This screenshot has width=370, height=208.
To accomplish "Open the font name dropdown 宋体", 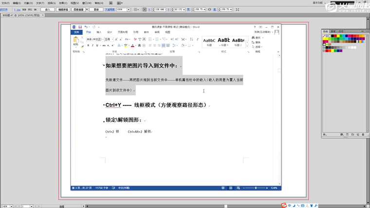I will pos(93,39).
